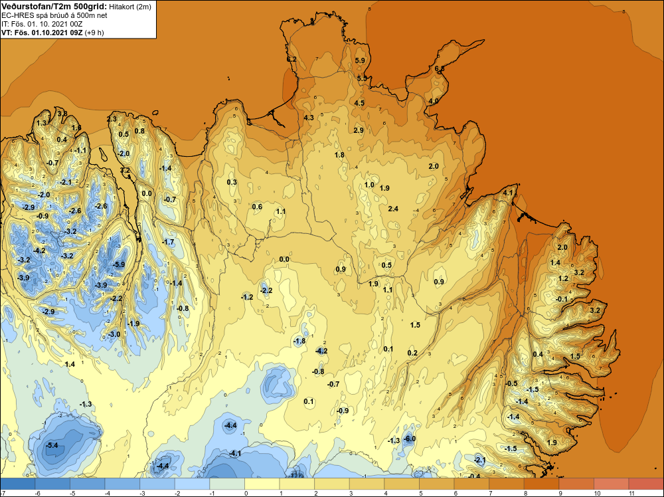Select the colorbar swatch between 2 and 3
The height and width of the screenshot is (497, 664).
(332, 484)
